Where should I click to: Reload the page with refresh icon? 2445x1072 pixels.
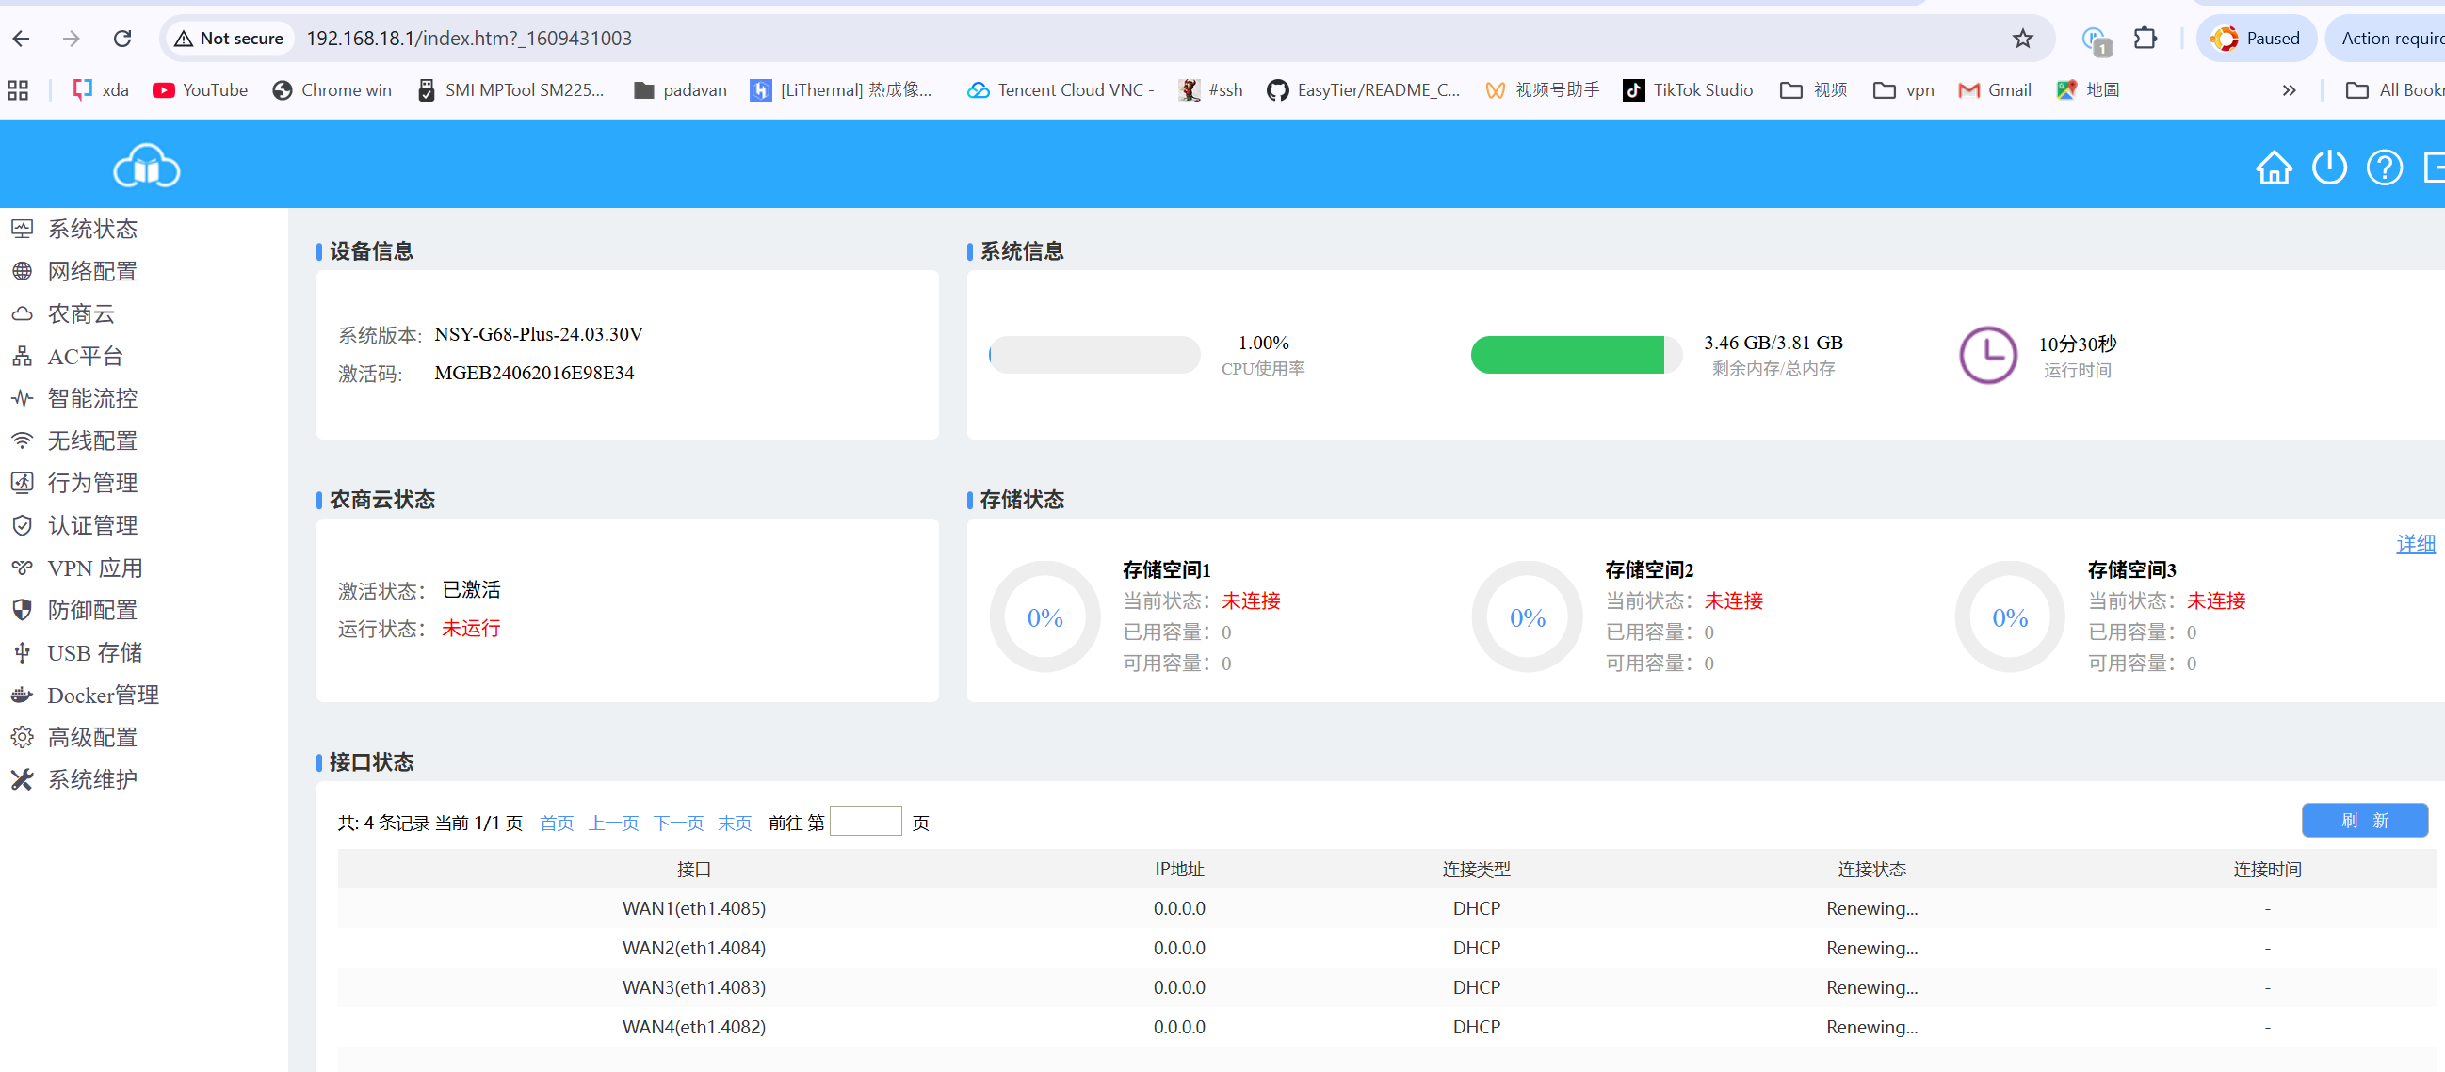(x=122, y=39)
